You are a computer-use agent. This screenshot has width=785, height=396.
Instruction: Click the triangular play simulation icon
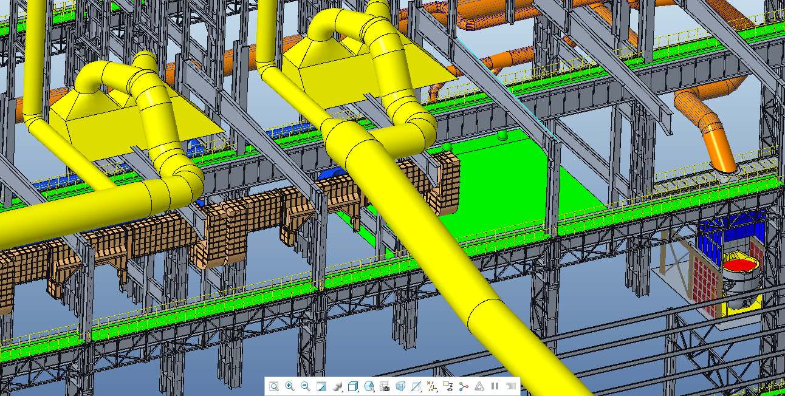coord(479,386)
